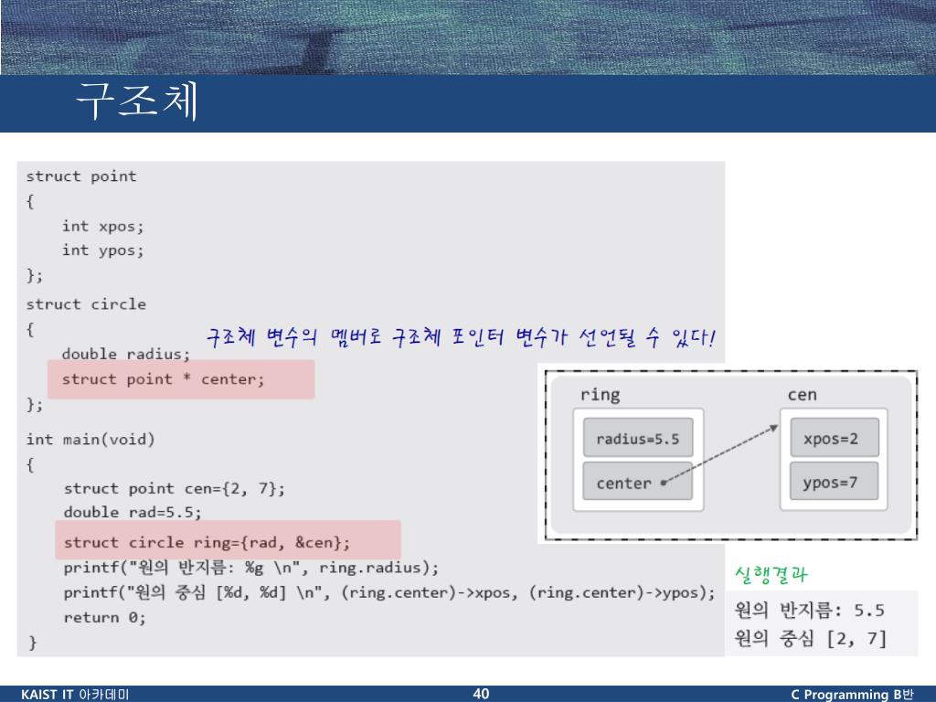Click the 'double rad=5.5;' line
Image resolution: width=936 pixels, height=702 pixels.
tap(133, 512)
